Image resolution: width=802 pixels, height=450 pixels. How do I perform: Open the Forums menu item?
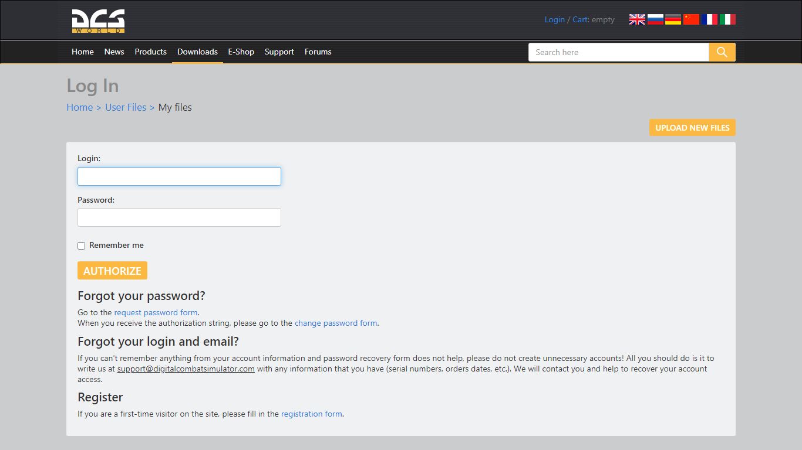318,52
